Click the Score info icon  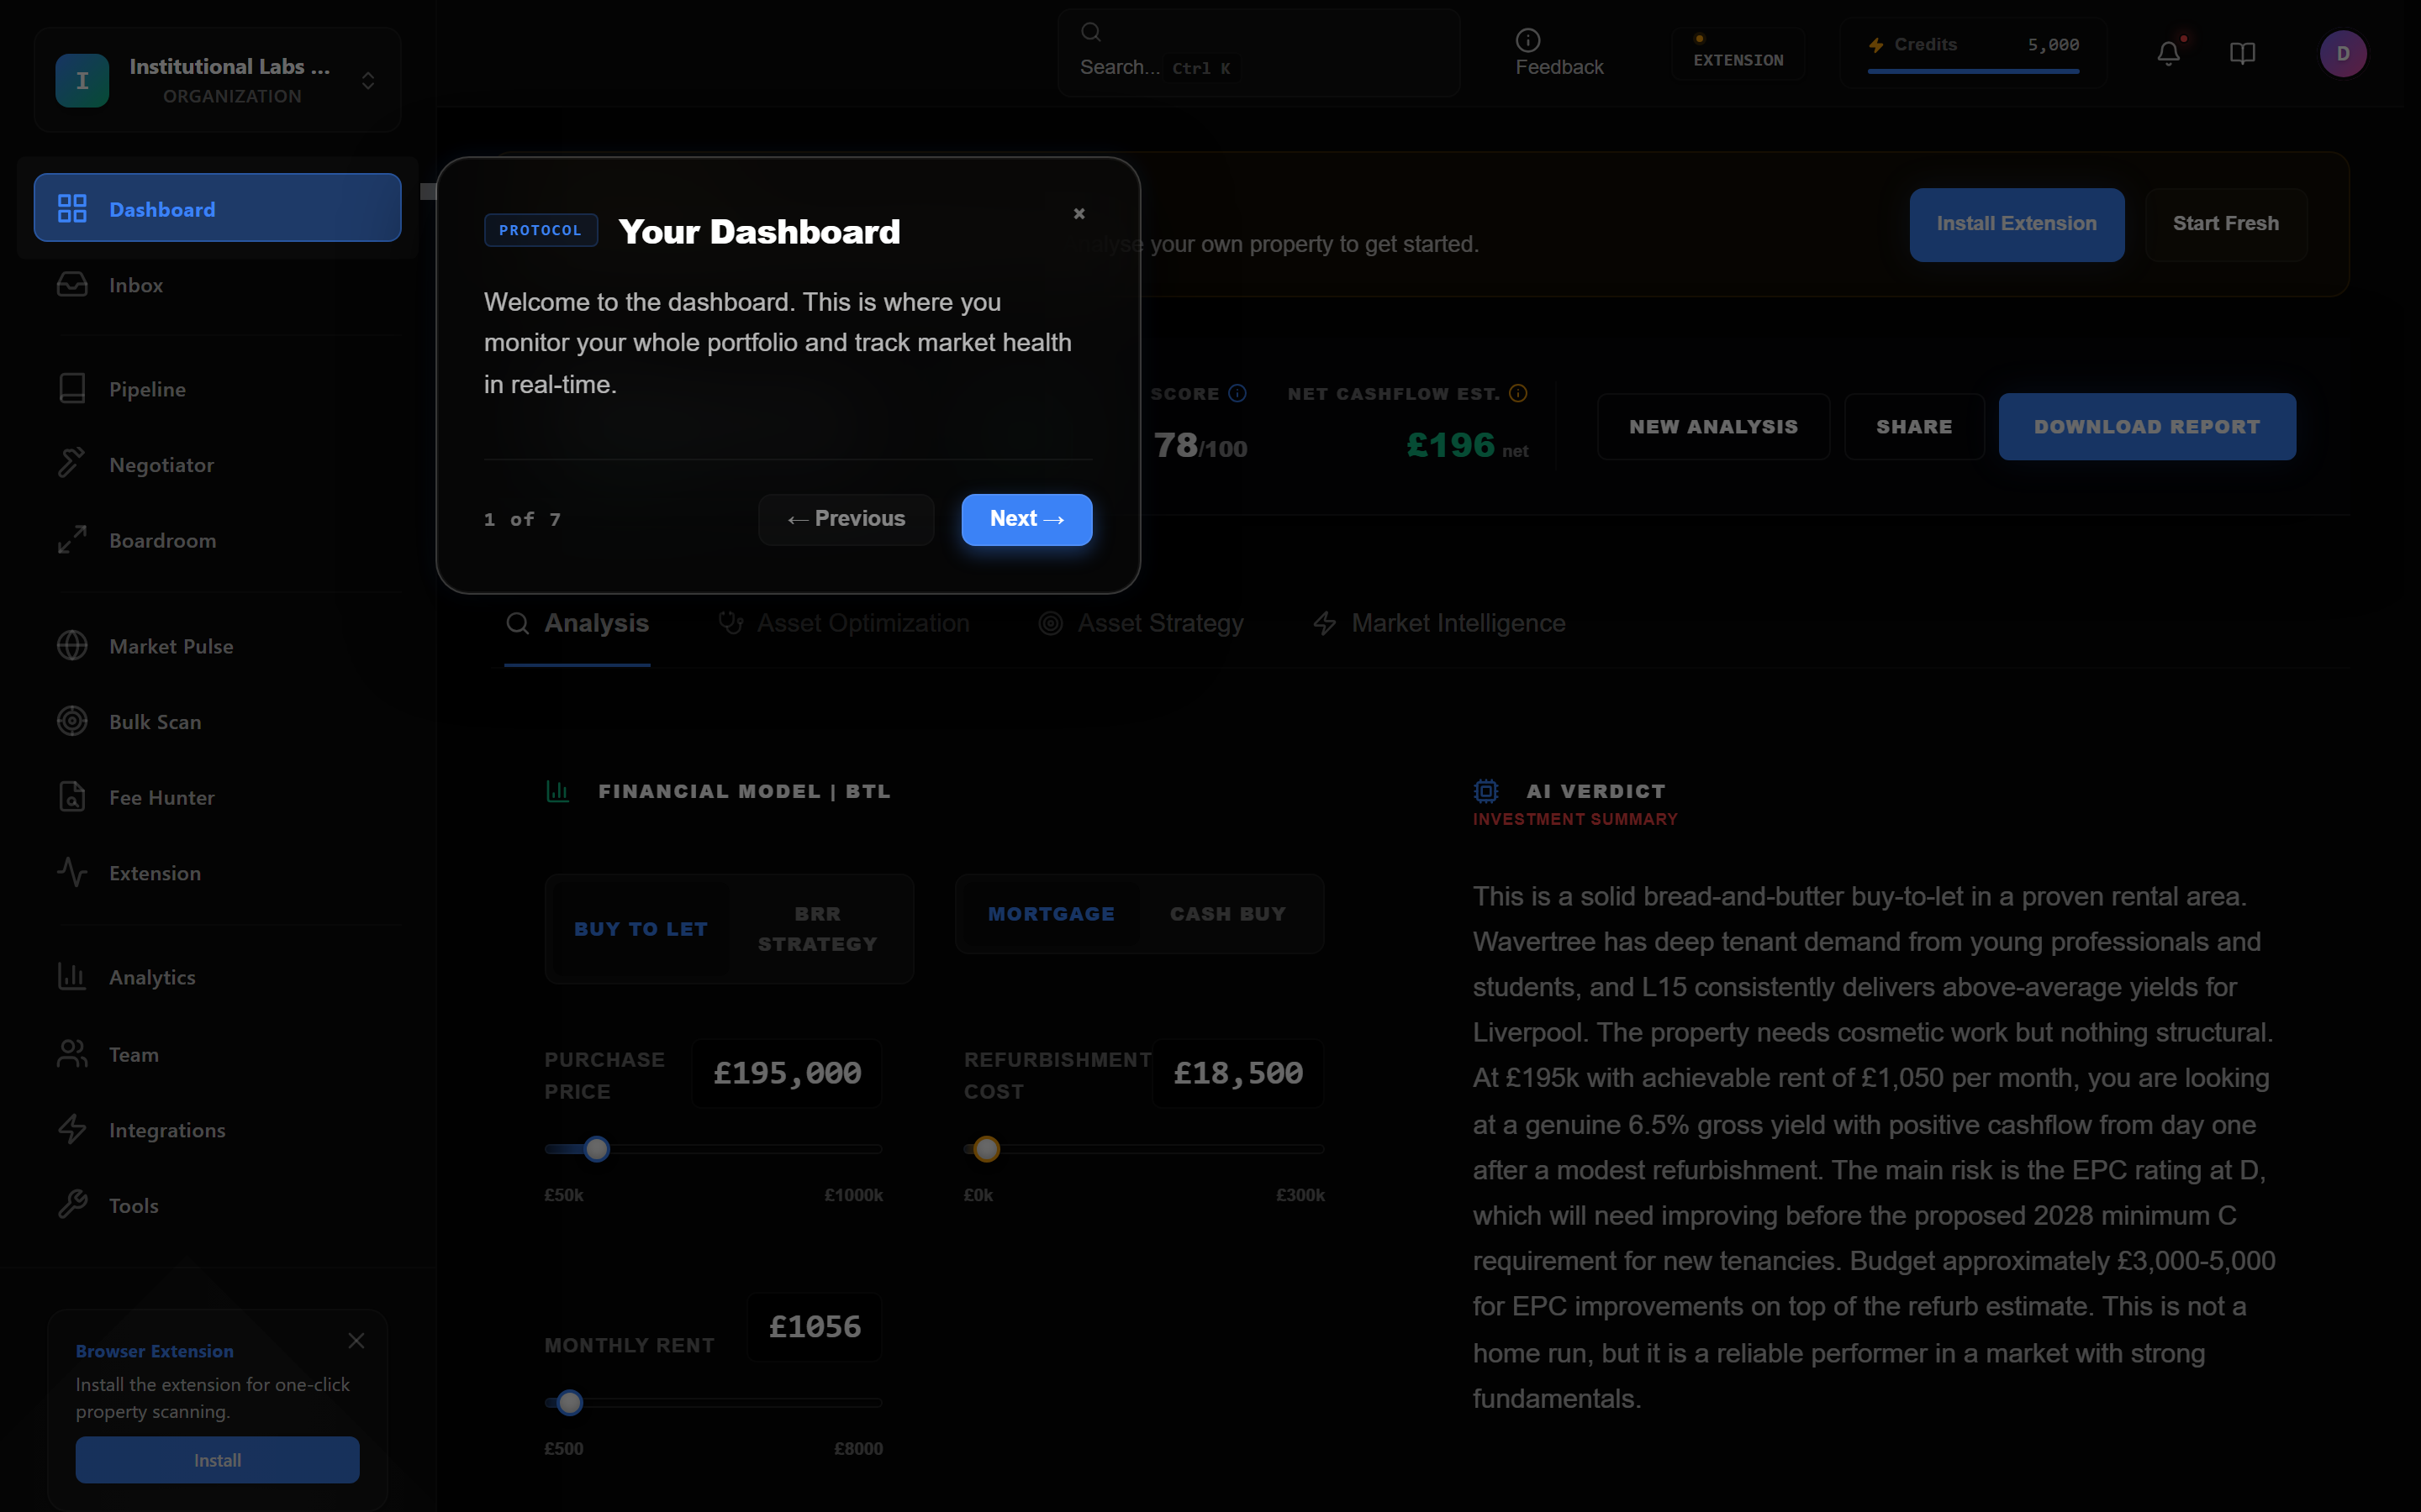pyautogui.click(x=1237, y=393)
